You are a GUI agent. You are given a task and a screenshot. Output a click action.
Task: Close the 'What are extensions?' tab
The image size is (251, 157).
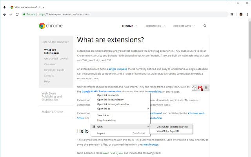44,7
